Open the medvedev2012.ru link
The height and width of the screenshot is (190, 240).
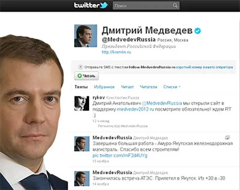(x=136, y=109)
